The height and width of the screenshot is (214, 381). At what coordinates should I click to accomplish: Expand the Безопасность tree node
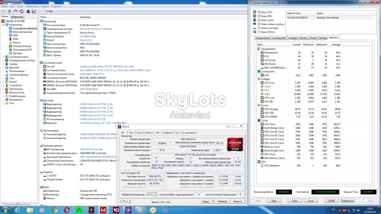point(3,93)
